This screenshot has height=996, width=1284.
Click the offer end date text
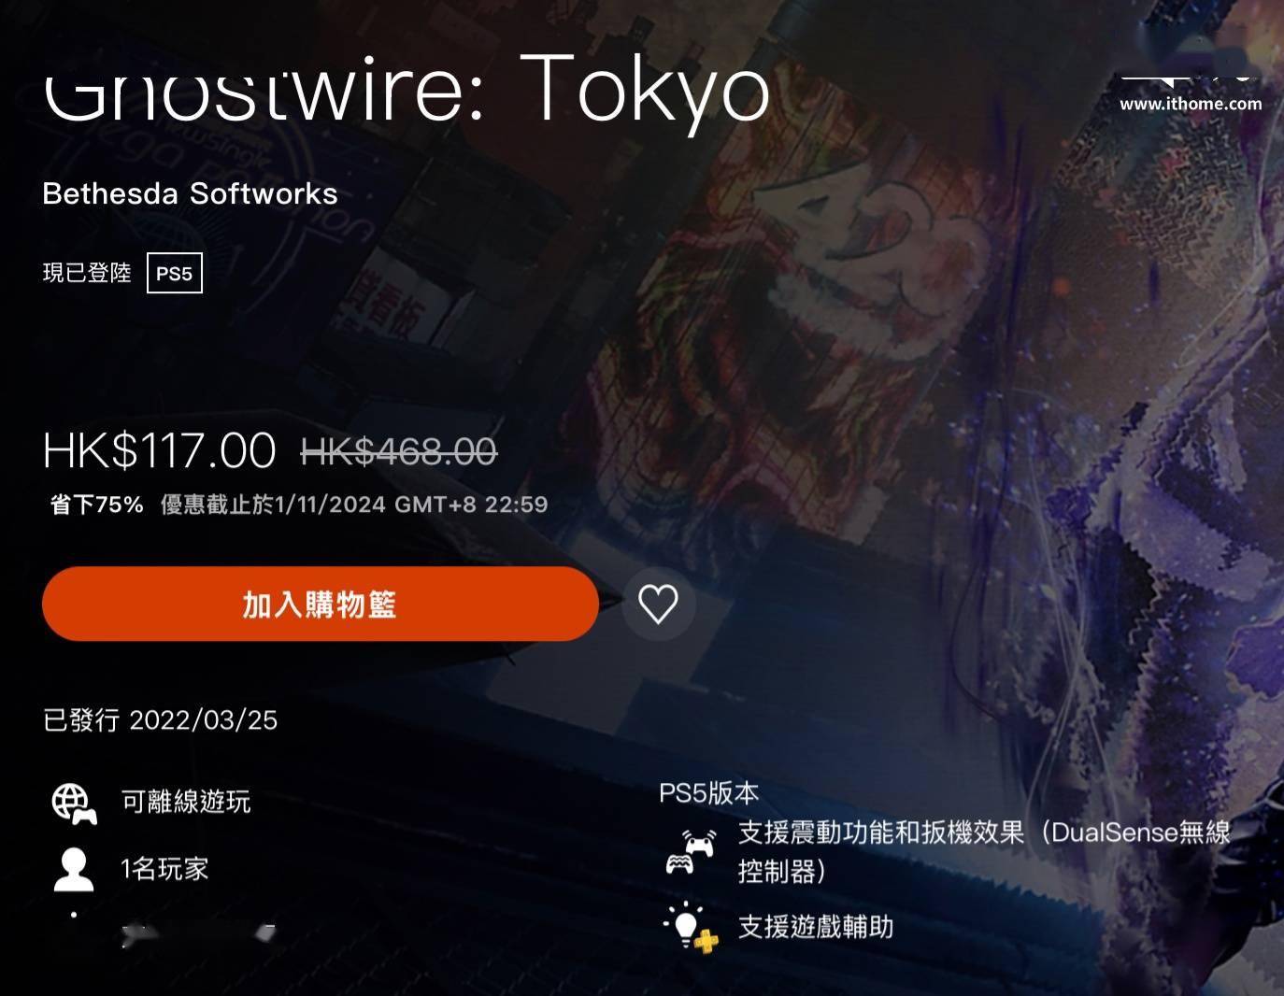(x=354, y=505)
